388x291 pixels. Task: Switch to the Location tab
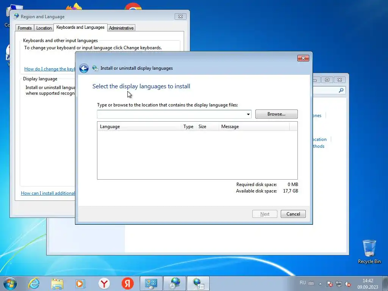(44, 28)
